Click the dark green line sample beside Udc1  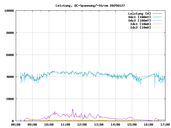[157, 17]
